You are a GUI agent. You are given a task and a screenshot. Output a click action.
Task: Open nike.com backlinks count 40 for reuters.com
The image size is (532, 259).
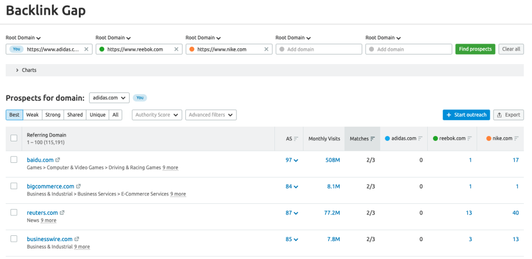(516, 213)
